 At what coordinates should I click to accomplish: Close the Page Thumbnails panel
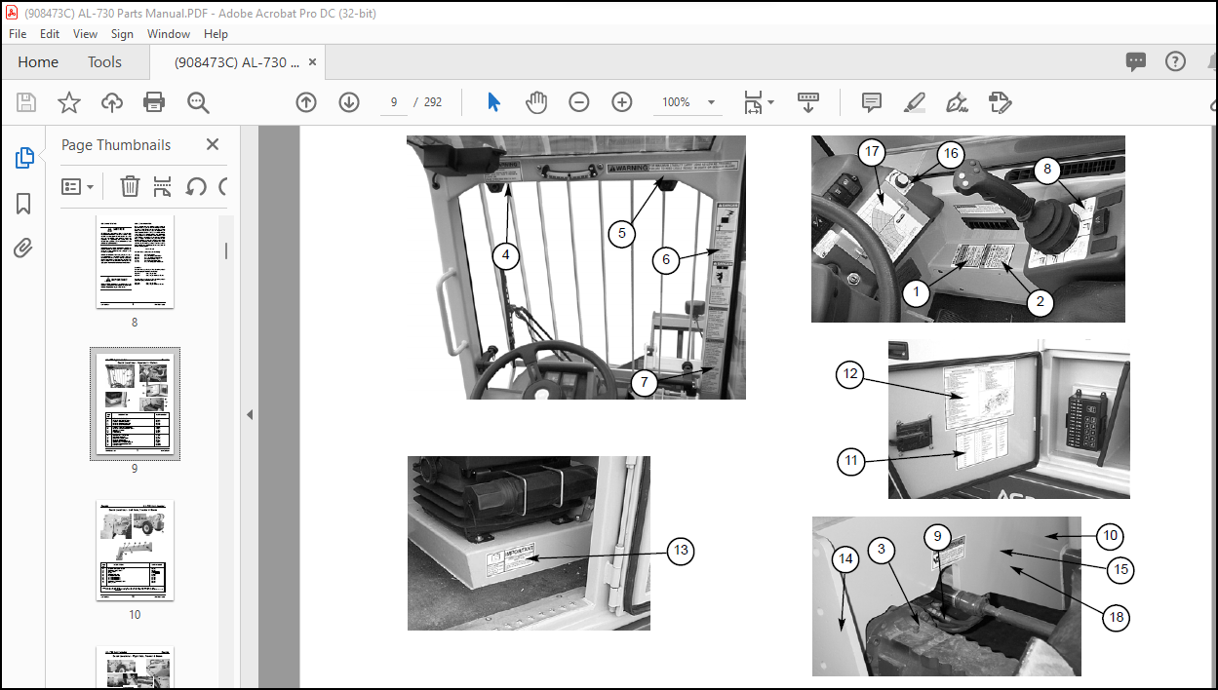click(213, 144)
